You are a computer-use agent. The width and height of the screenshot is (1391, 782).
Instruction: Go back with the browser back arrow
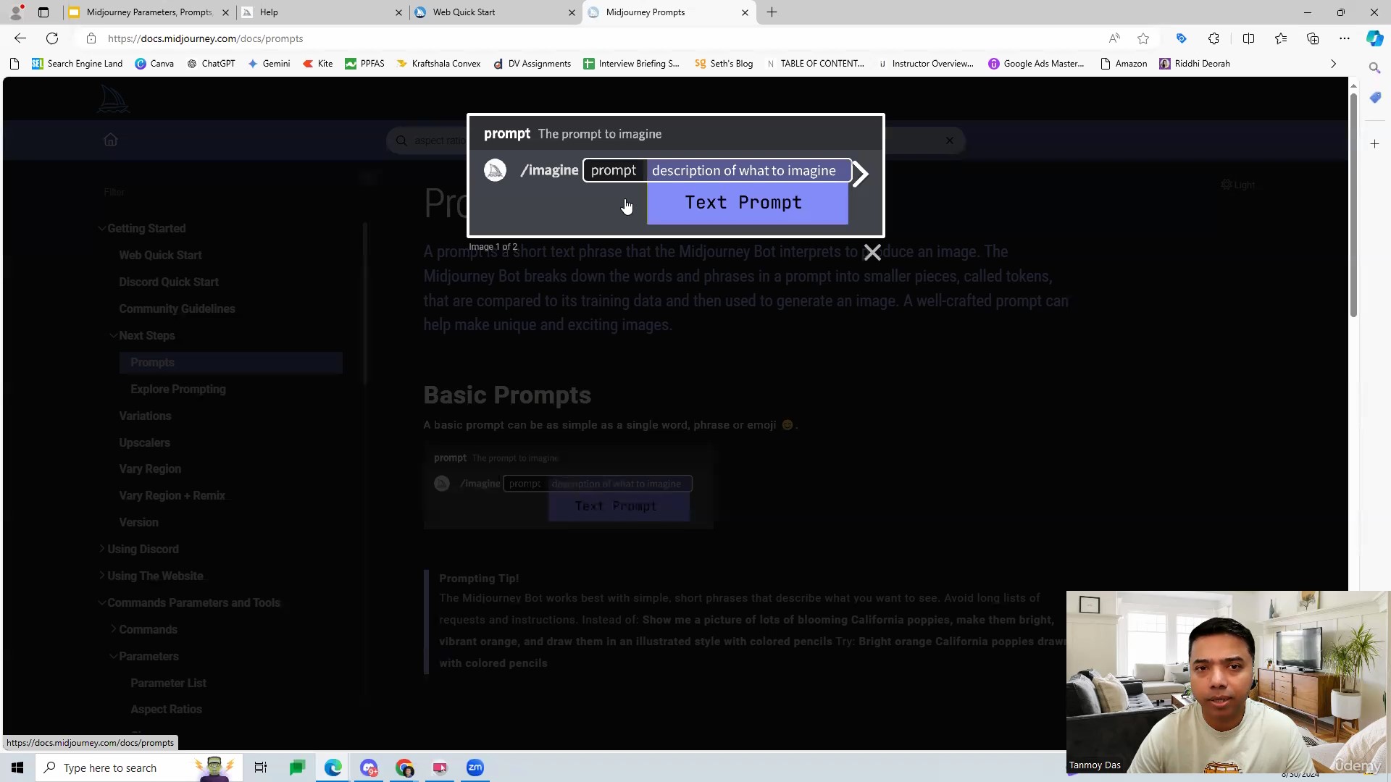(20, 38)
